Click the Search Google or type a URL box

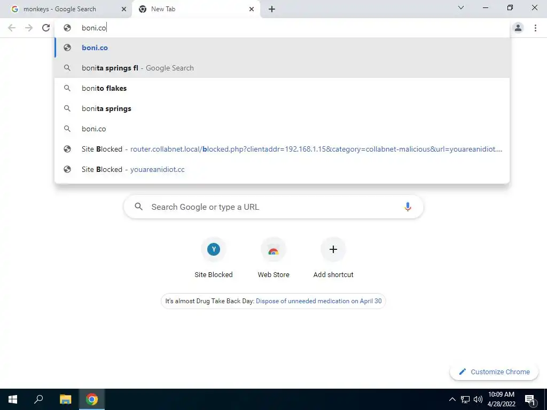(273, 207)
